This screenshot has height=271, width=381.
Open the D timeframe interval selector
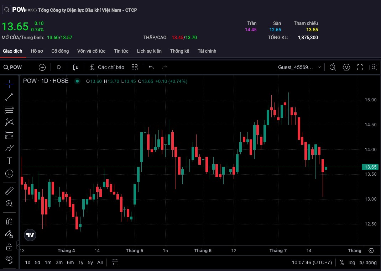click(x=59, y=67)
